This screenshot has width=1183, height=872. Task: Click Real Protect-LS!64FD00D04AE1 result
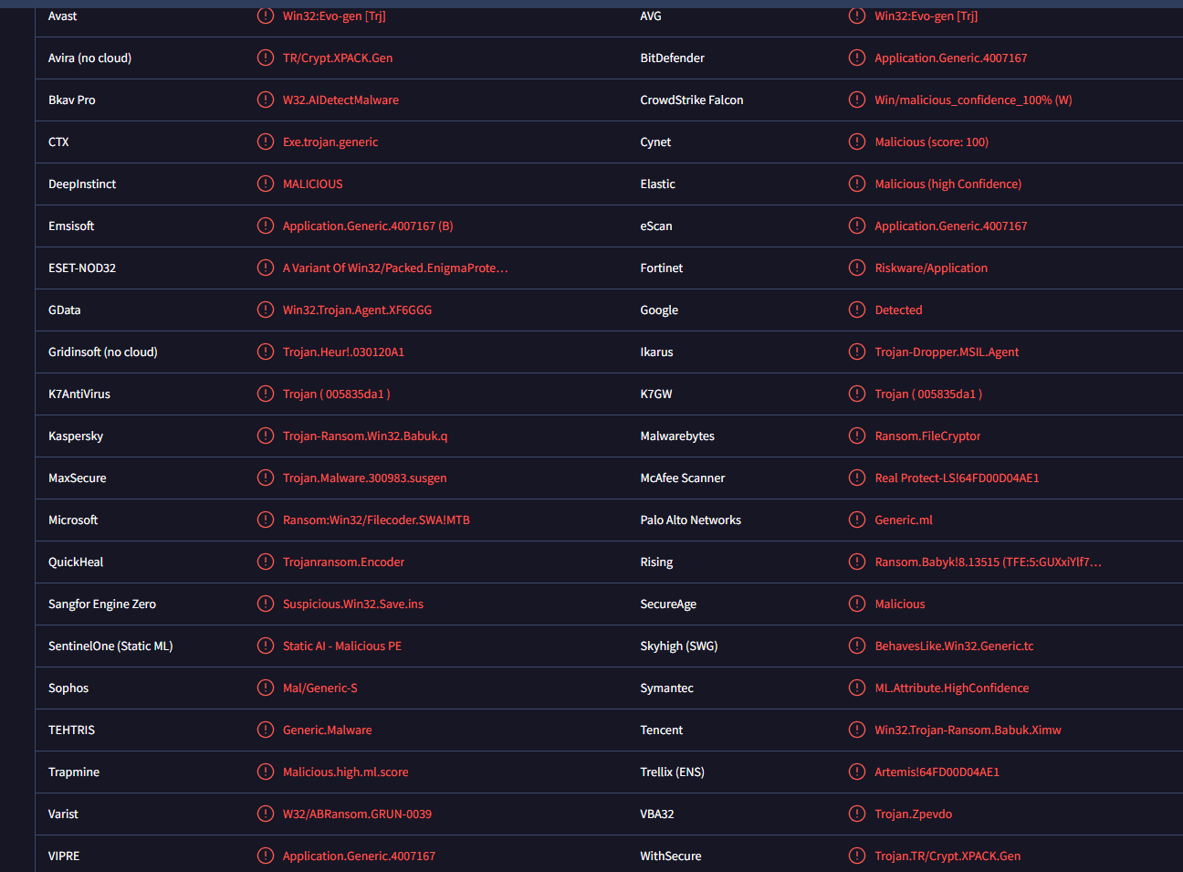point(957,478)
